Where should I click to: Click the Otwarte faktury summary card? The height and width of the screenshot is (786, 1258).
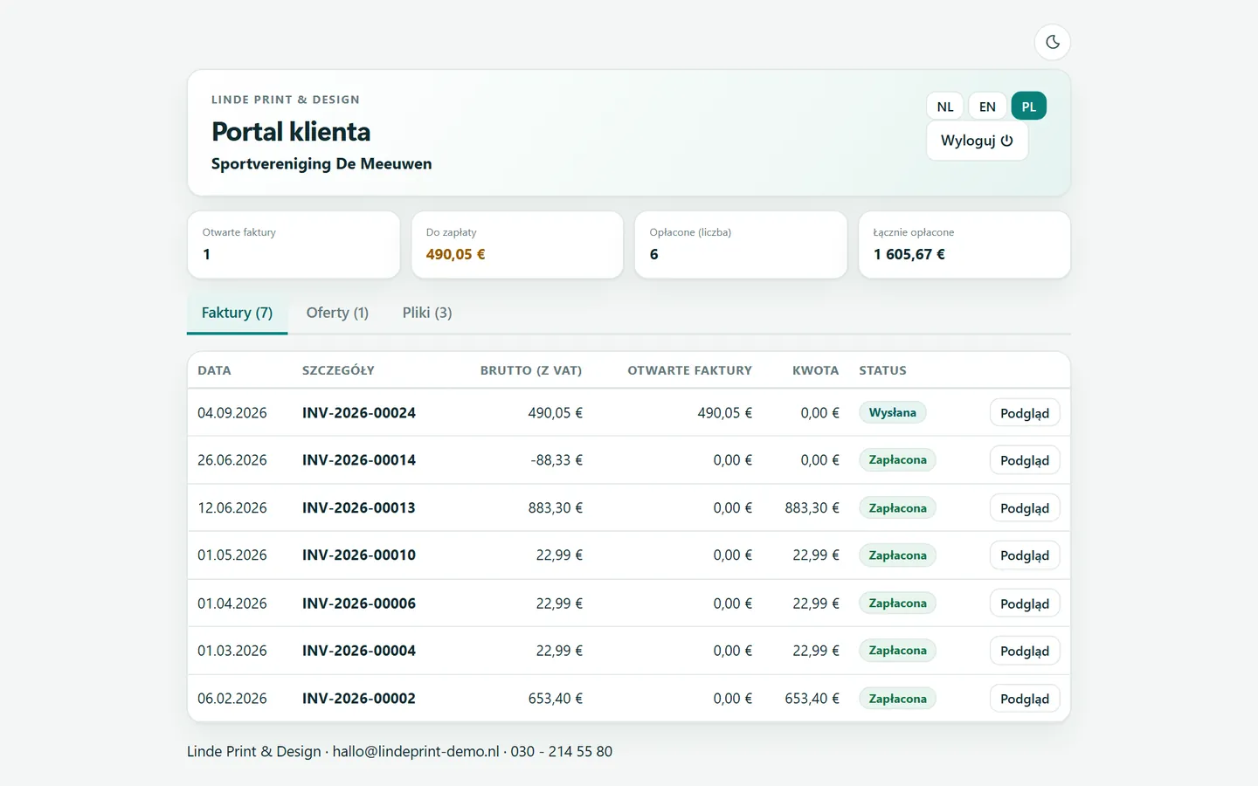[x=294, y=245]
